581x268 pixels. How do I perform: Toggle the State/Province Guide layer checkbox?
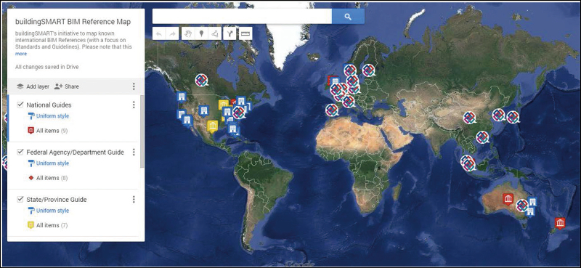[x=20, y=200]
